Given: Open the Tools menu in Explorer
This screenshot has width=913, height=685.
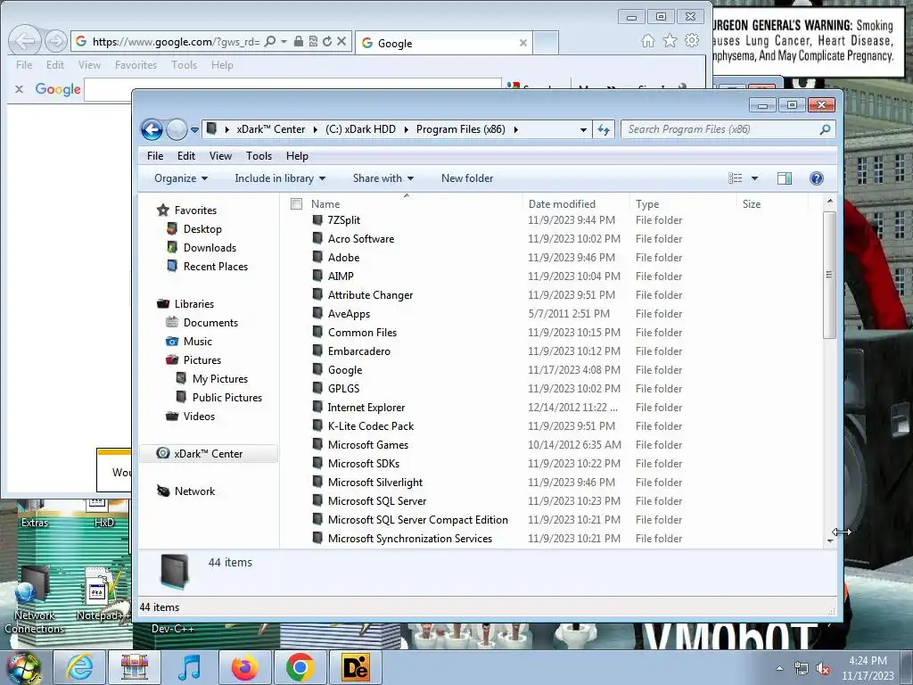Looking at the screenshot, I should [x=259, y=156].
